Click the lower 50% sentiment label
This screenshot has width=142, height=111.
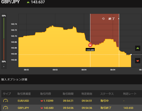[x=4, y=62]
